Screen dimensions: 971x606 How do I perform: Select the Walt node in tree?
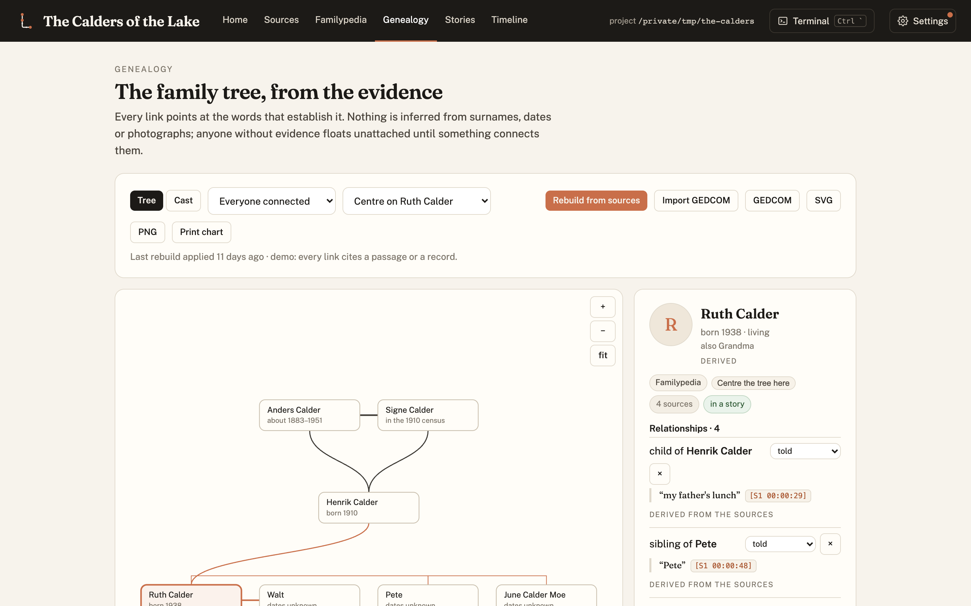(310, 596)
